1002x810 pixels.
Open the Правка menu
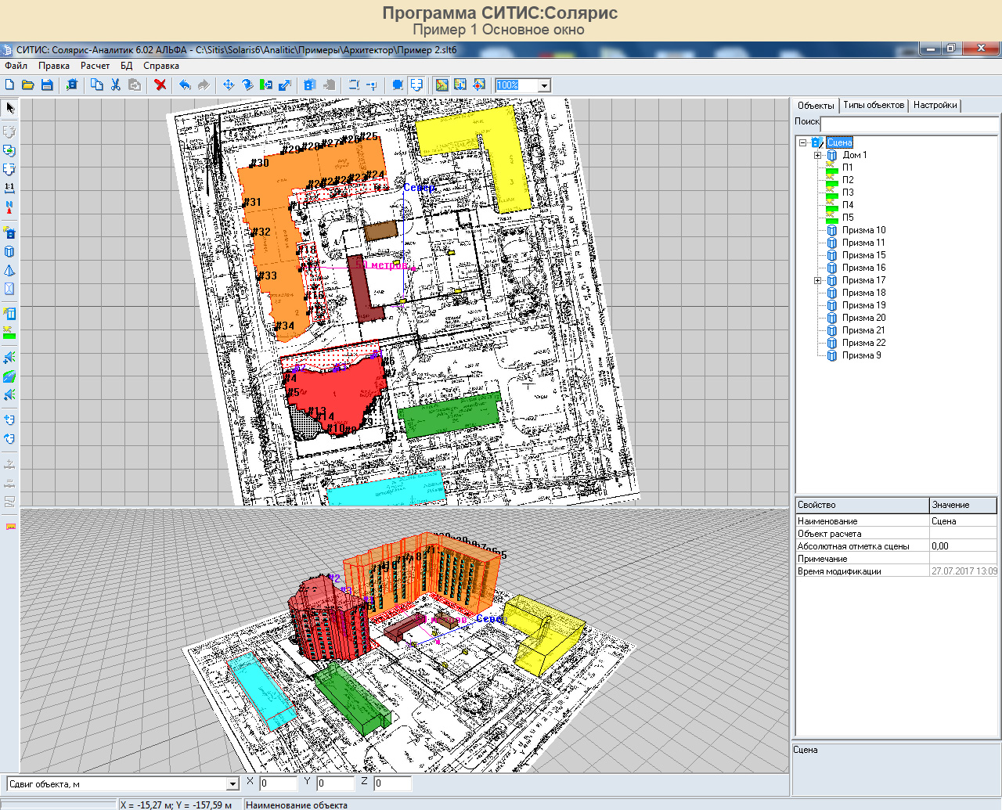click(54, 66)
